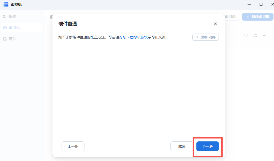Click the 硬件 hard drive icon in sidebar

click(6, 39)
